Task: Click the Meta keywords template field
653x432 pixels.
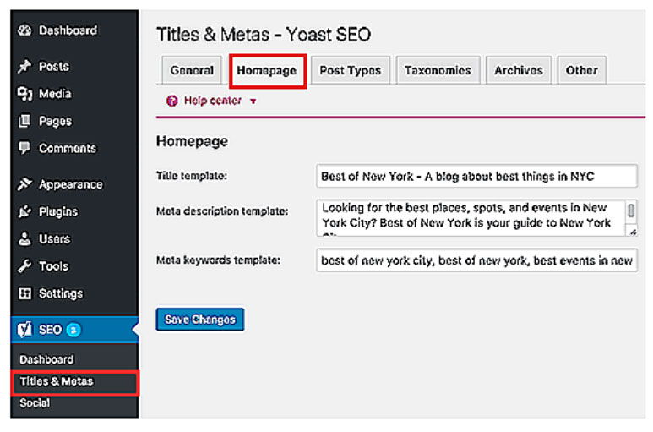Action: click(x=476, y=260)
